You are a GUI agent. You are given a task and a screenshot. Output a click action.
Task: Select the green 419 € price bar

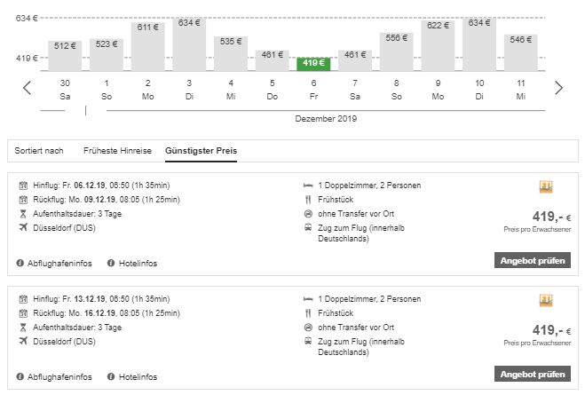coord(313,63)
